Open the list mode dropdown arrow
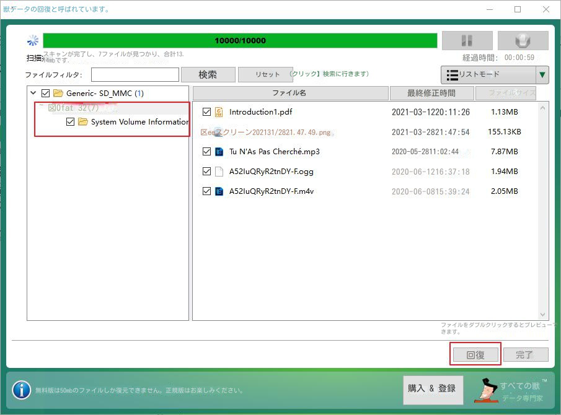The image size is (561, 415). coord(542,75)
